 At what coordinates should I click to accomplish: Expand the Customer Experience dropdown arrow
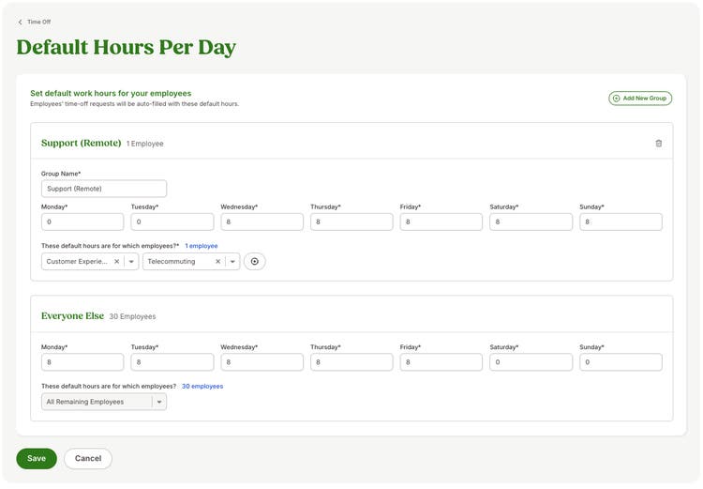131,261
